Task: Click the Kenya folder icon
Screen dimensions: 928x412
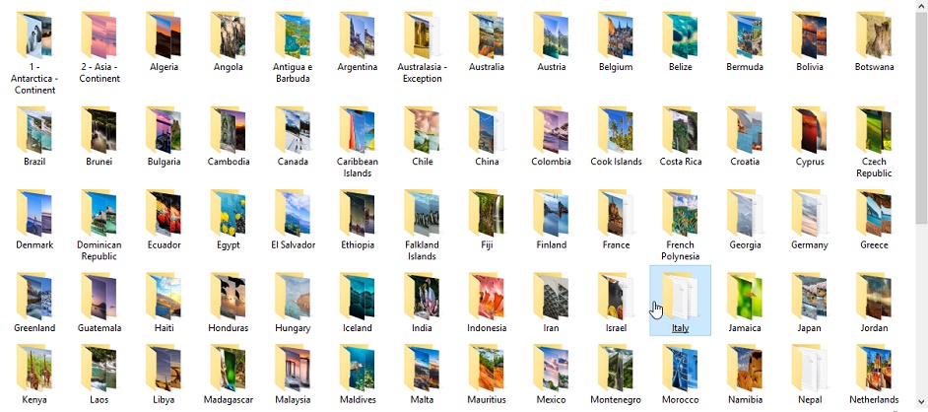Action: (34, 368)
